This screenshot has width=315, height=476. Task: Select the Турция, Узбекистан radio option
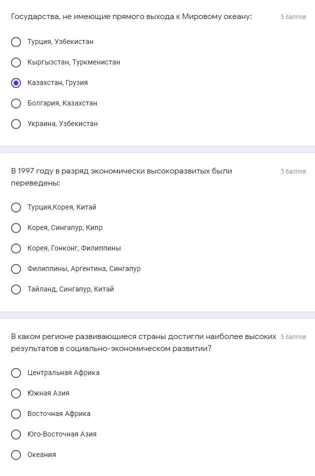16,42
